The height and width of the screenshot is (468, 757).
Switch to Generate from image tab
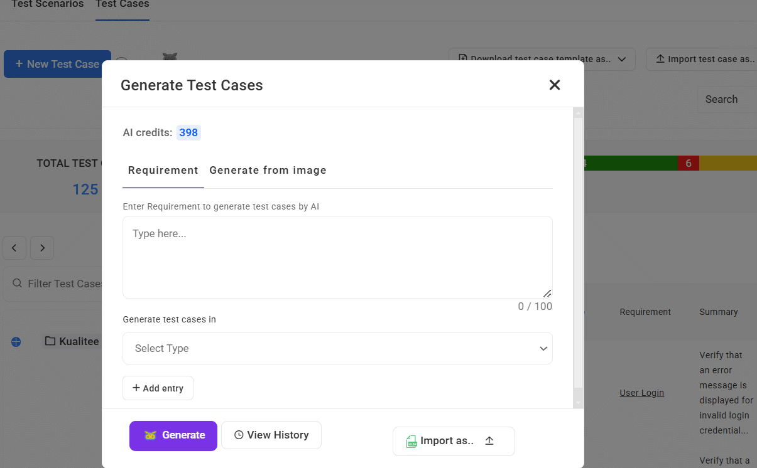coord(268,170)
